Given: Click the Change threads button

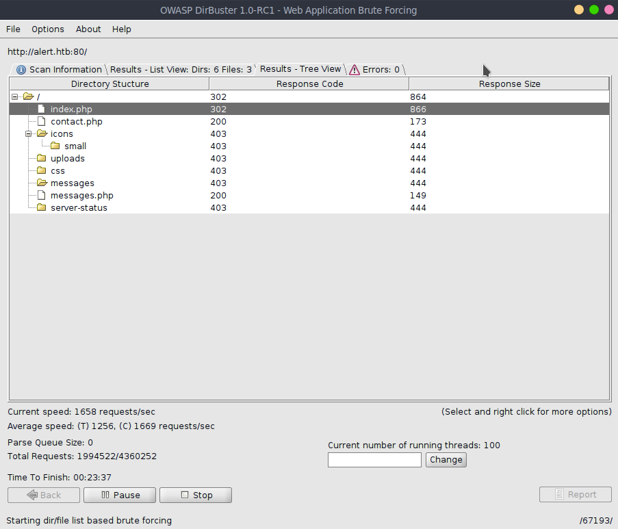Looking at the screenshot, I should [x=446, y=460].
